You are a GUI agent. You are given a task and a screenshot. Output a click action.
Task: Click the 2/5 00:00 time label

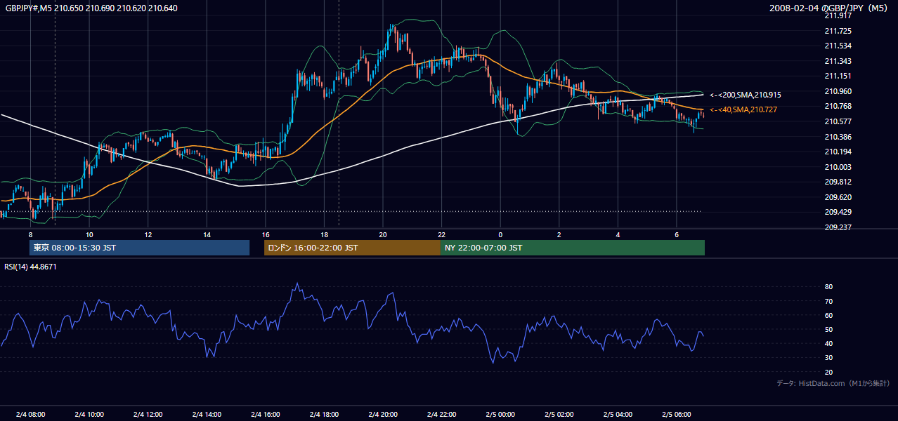(x=500, y=415)
